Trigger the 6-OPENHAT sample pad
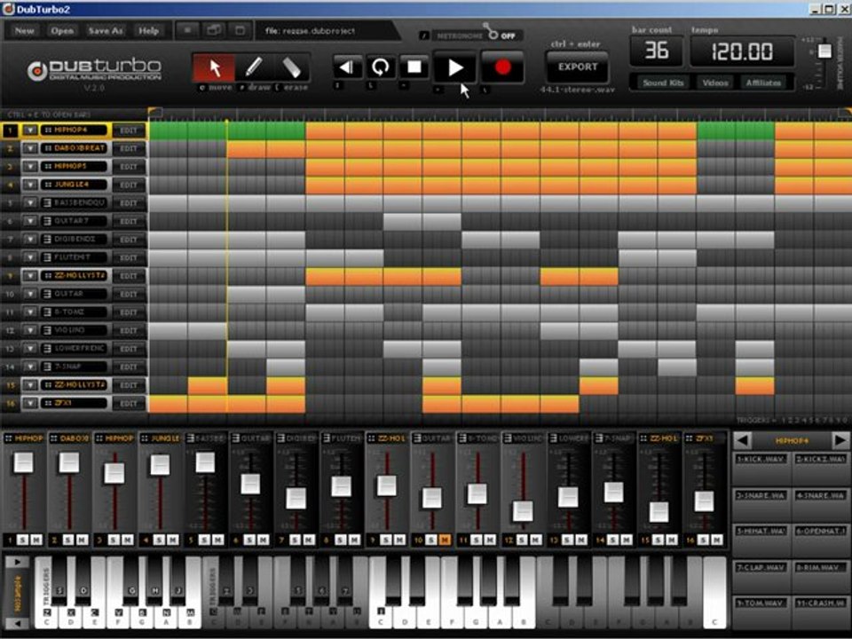This screenshot has height=639, width=852. pos(820,540)
